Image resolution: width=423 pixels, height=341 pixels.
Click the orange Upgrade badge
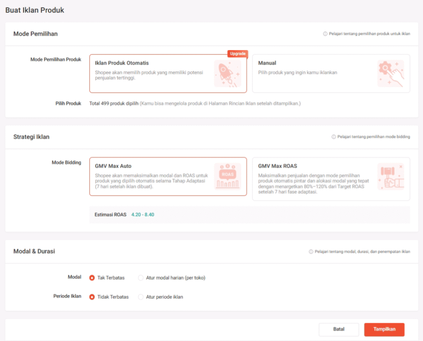[238, 54]
